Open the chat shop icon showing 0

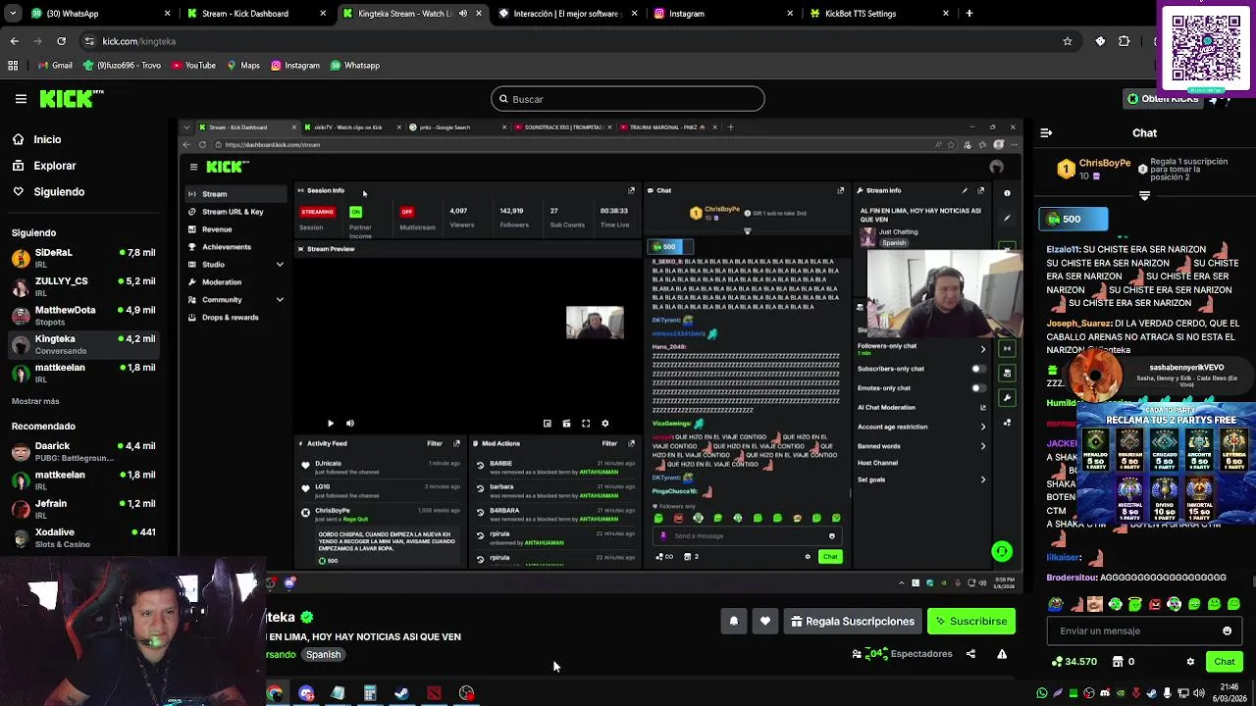coord(1124,662)
